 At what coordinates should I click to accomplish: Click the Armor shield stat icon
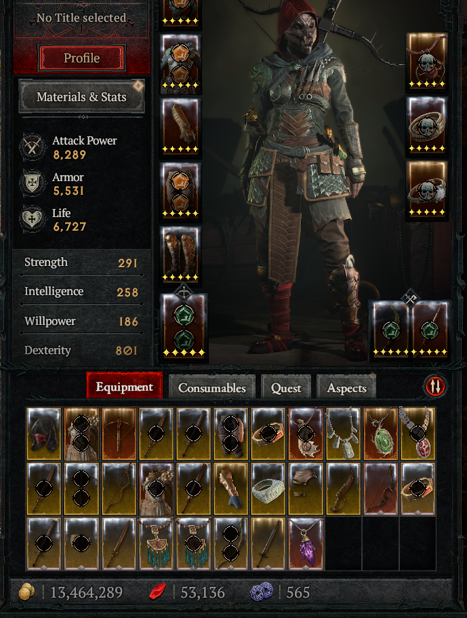pyautogui.click(x=33, y=183)
